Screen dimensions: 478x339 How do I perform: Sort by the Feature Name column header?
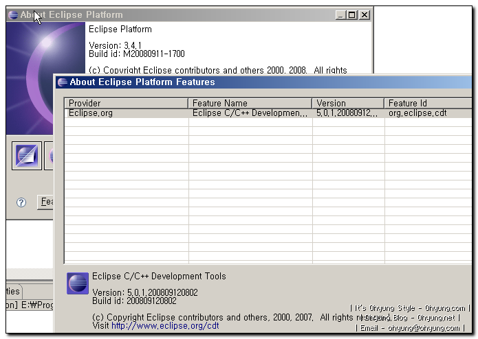250,103
